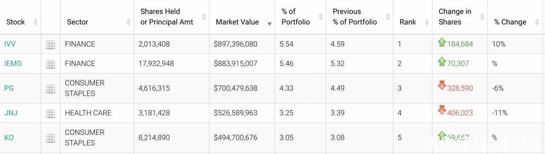Click red down arrow next to 406,023

click(442, 110)
